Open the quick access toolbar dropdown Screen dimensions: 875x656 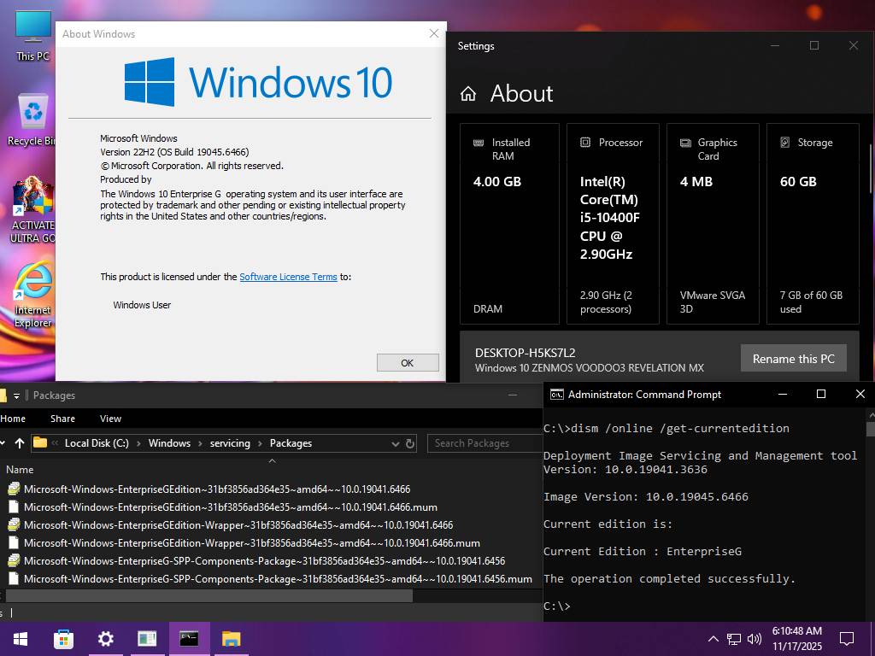tap(17, 395)
